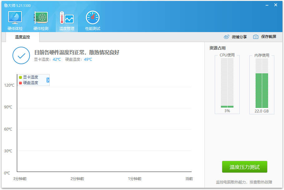Click the CPU usage gauge bar

(x=227, y=84)
